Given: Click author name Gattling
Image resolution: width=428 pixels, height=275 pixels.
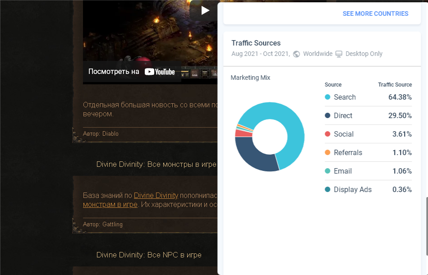Looking at the screenshot, I should click(x=112, y=224).
